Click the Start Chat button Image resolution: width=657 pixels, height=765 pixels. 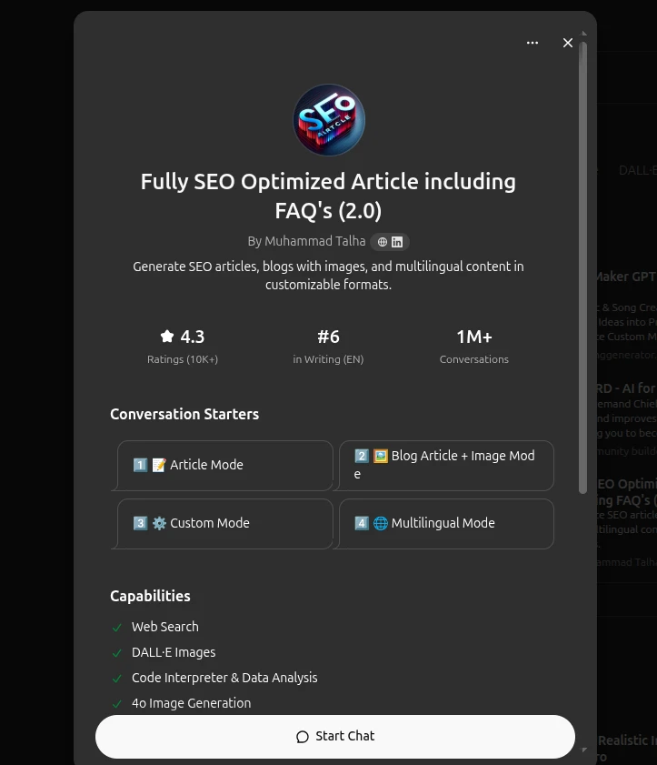click(x=335, y=736)
